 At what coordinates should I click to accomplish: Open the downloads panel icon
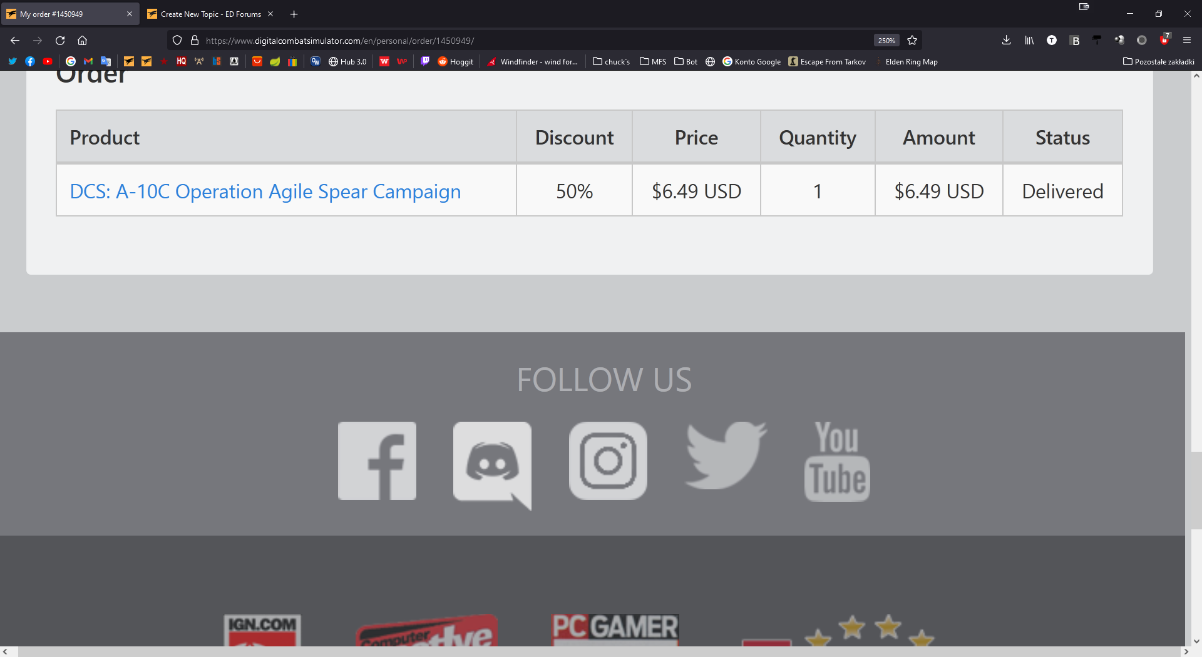click(x=1006, y=41)
